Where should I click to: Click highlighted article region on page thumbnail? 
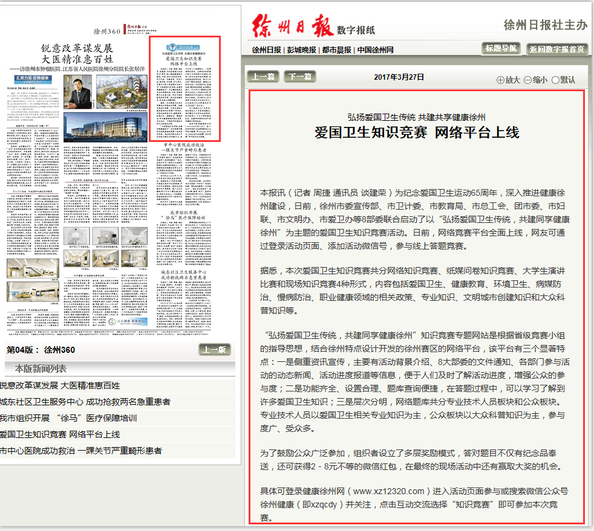pos(185,89)
